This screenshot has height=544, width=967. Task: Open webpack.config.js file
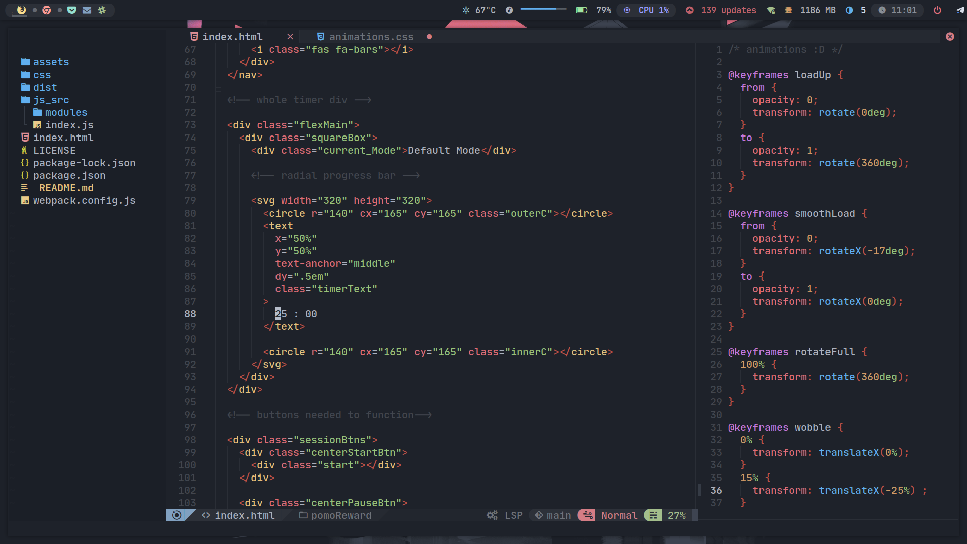[84, 200]
